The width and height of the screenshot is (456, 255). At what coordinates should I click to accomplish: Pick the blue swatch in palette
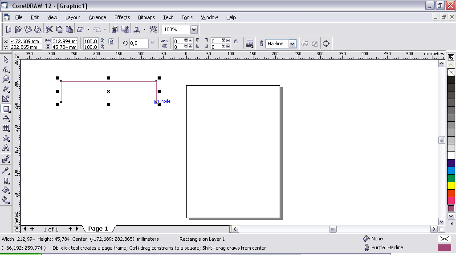(x=451, y=171)
